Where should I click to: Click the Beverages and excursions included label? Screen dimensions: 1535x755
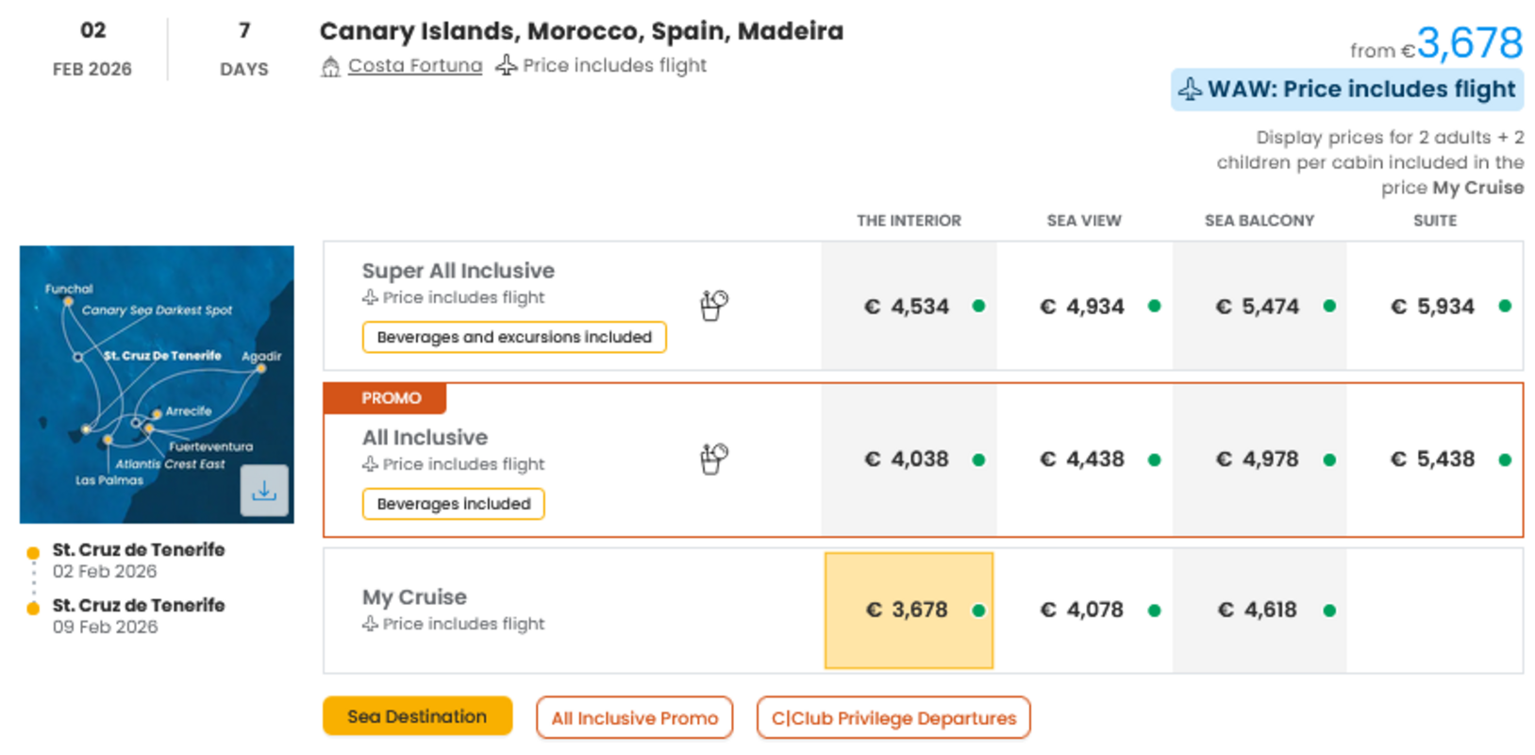click(x=514, y=337)
